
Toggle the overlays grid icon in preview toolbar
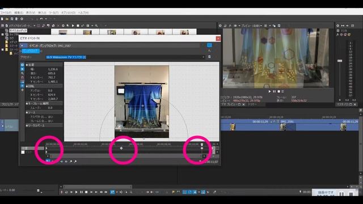[x=266, y=25]
